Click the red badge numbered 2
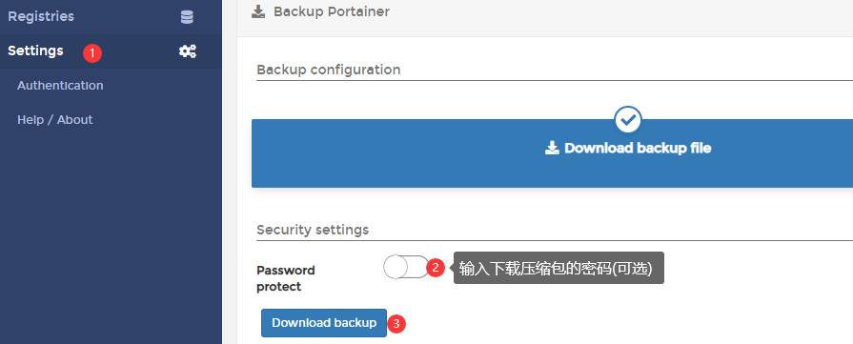The image size is (853, 344). [436, 268]
